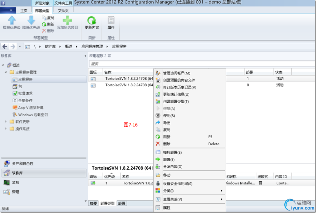Sort by the 状态 column header
316x213 pixels.
[282, 72]
